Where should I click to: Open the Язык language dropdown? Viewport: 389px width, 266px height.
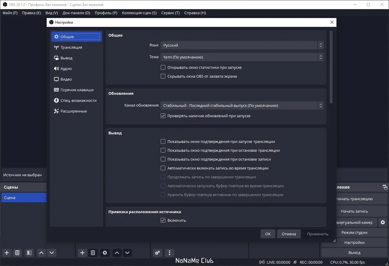point(242,45)
